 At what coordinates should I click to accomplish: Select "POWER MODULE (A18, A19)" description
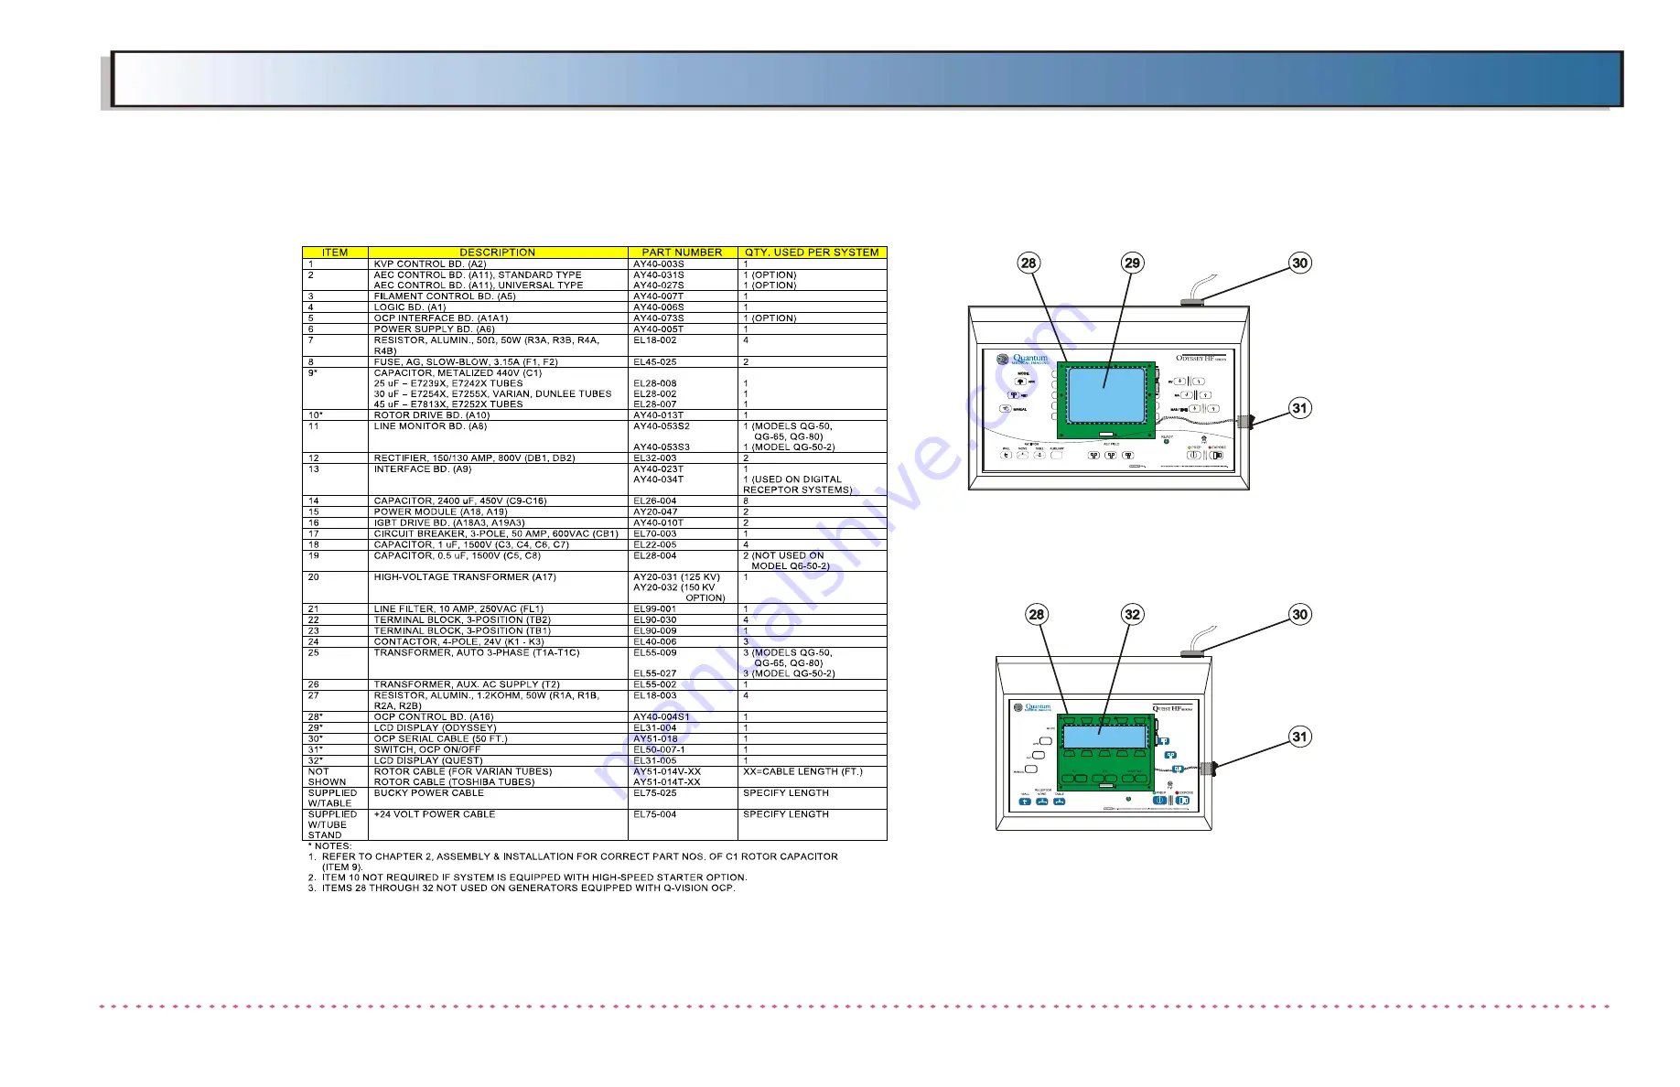(x=440, y=512)
